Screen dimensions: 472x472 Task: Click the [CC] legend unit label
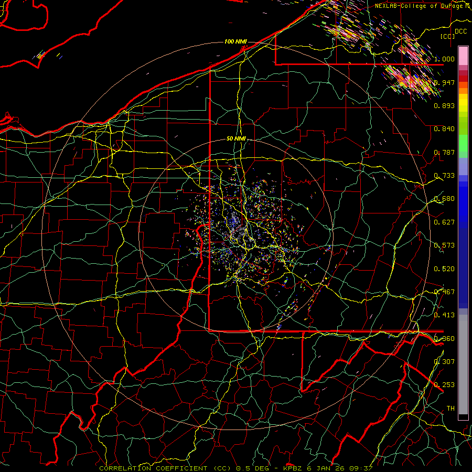(447, 36)
